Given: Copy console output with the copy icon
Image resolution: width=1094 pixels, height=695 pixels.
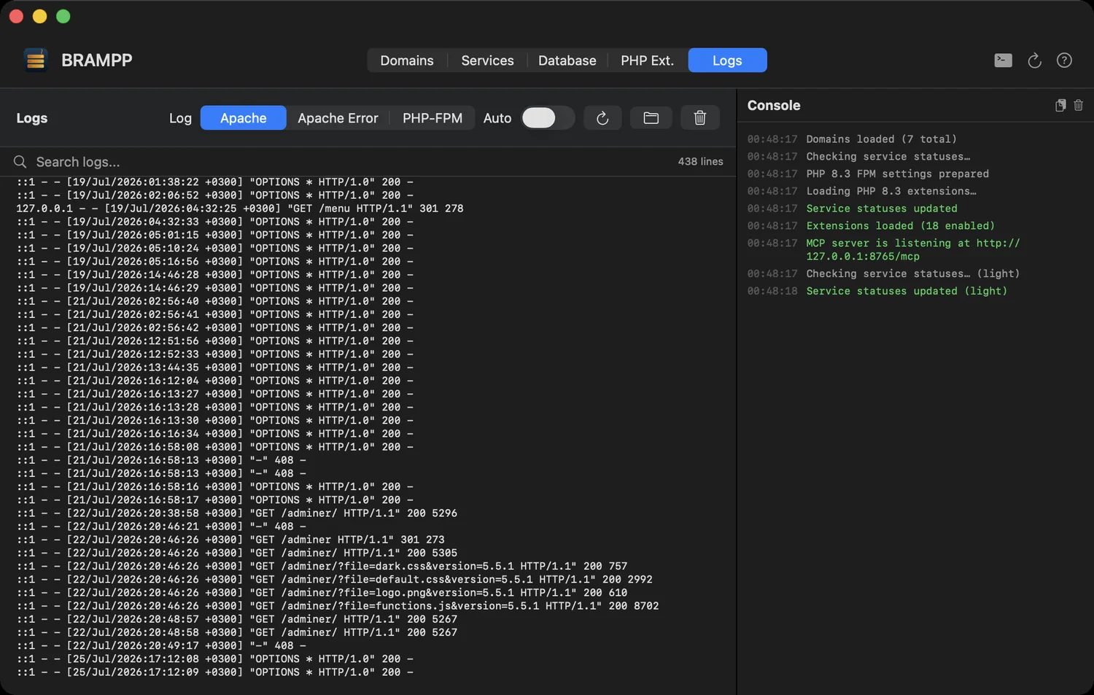Looking at the screenshot, I should tap(1060, 106).
